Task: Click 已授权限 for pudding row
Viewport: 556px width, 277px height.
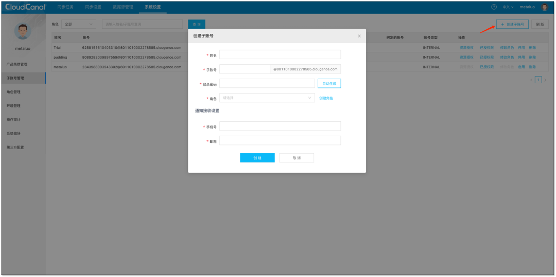Action: pyautogui.click(x=487, y=58)
